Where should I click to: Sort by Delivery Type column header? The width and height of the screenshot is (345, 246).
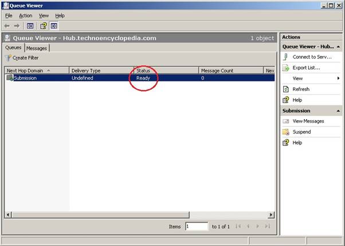pyautogui.click(x=101, y=70)
